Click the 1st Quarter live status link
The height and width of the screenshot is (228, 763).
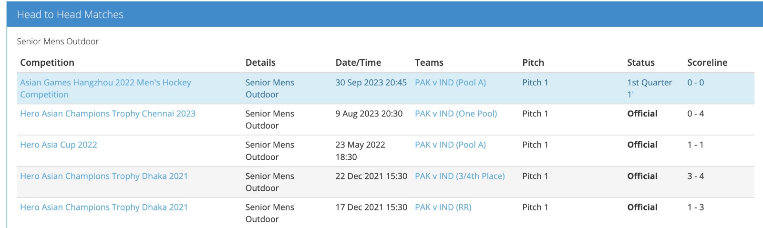(650, 83)
